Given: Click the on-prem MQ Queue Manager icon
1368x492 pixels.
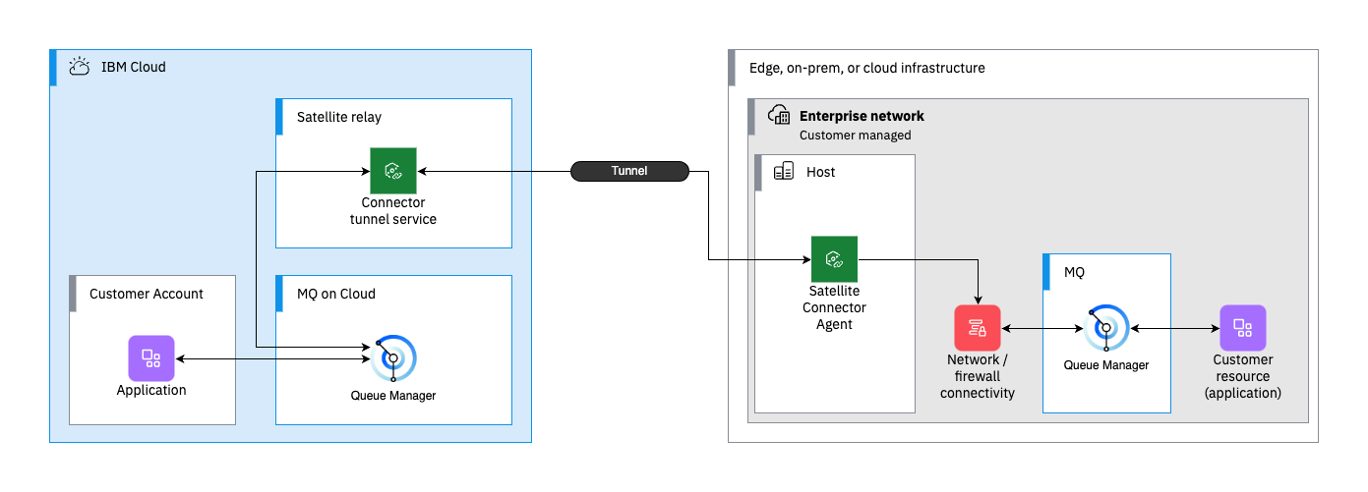Looking at the screenshot, I should pyautogui.click(x=1106, y=328).
